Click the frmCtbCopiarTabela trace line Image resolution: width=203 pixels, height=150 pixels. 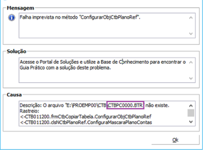click(86, 117)
